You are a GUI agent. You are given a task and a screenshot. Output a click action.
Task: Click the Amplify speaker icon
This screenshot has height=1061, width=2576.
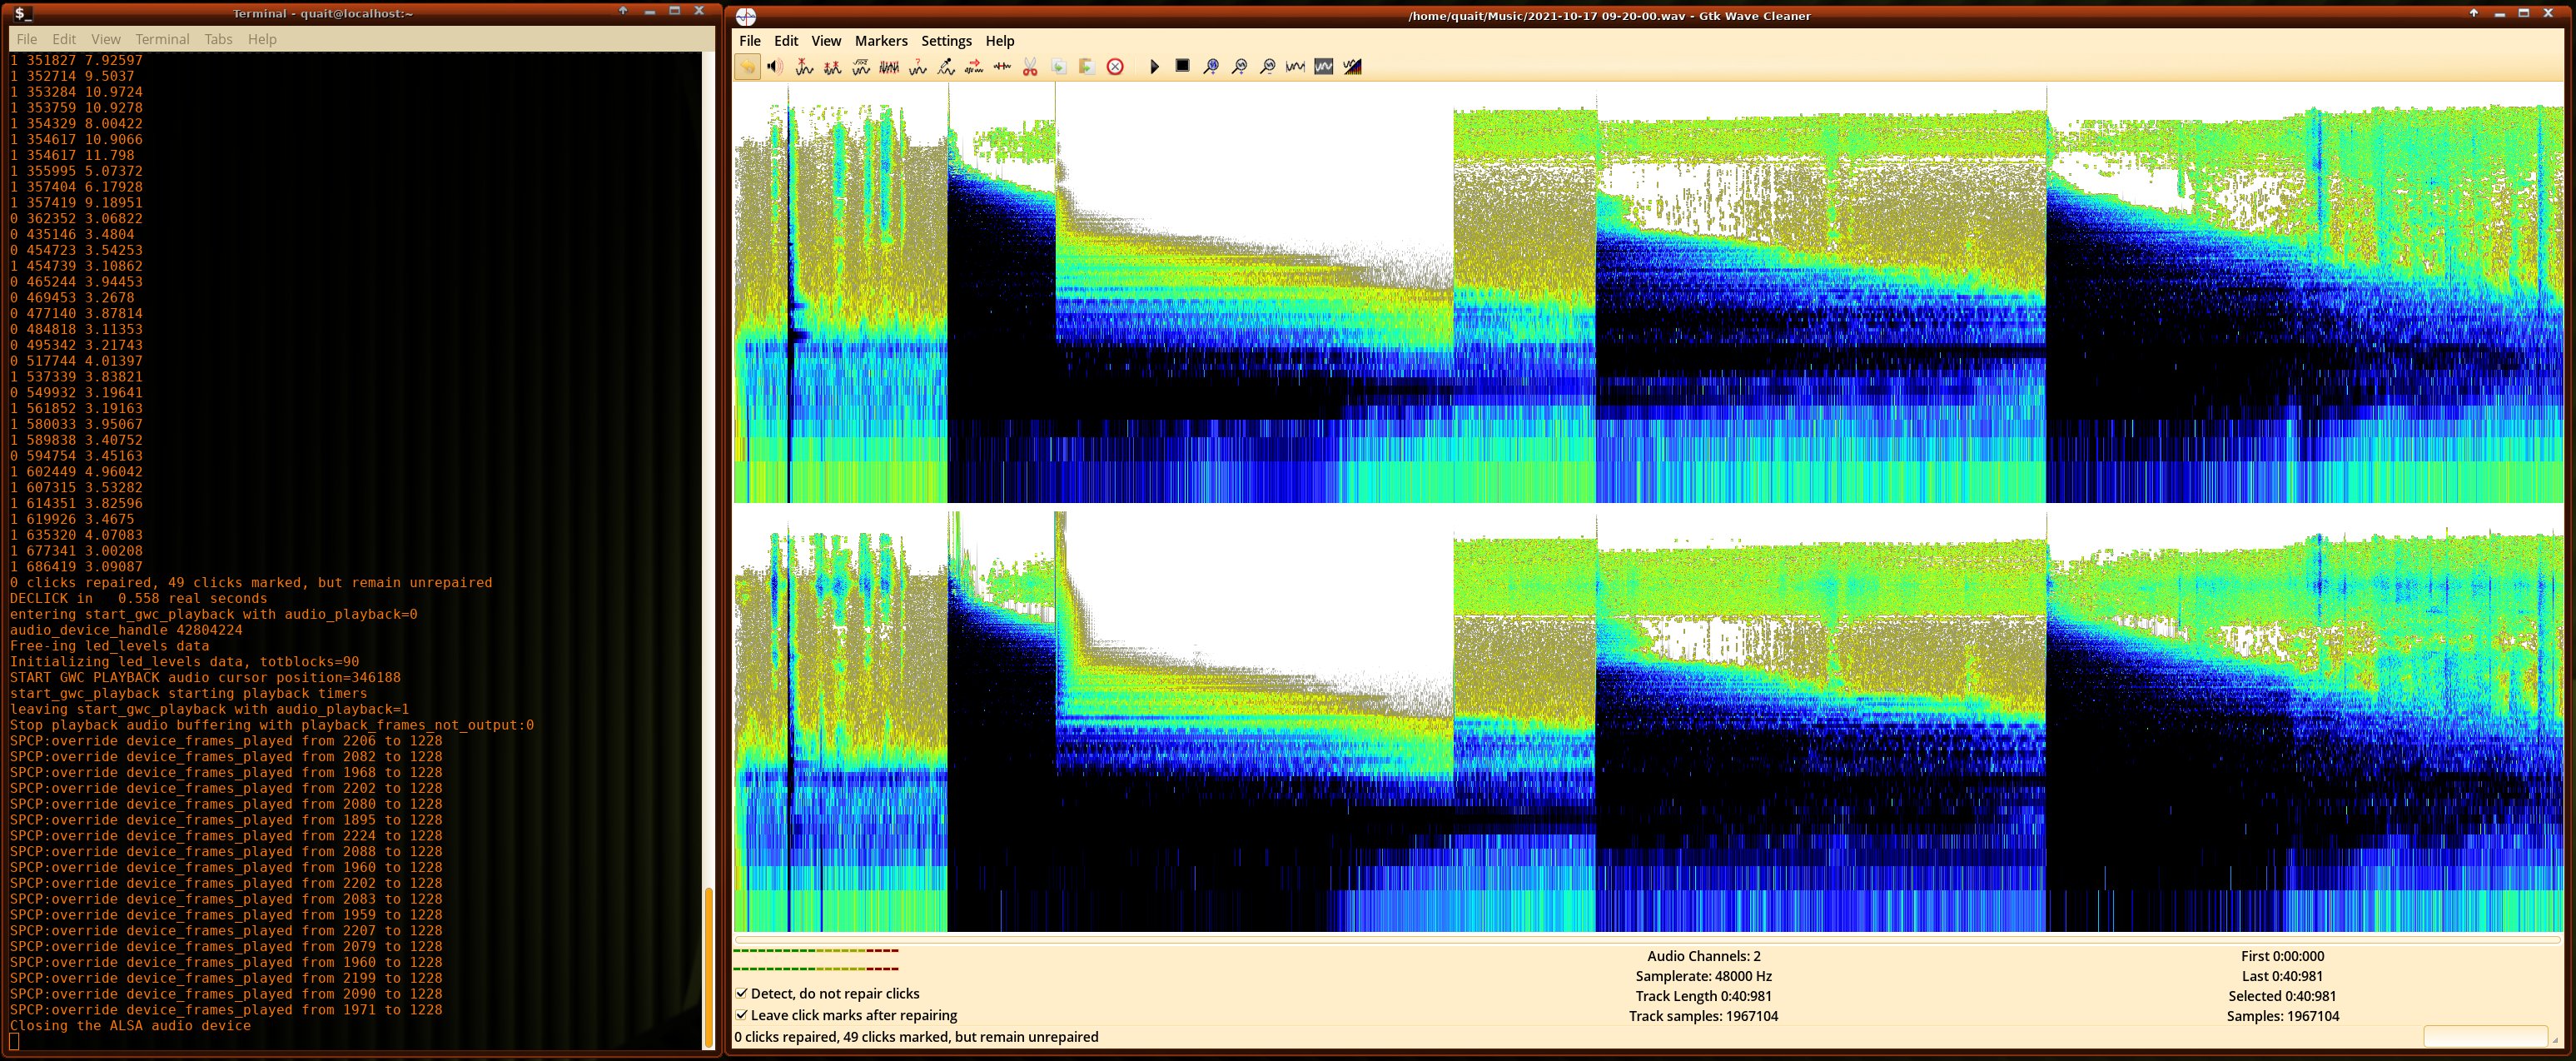[x=775, y=67]
